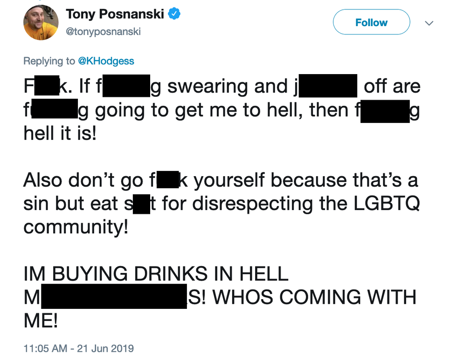Click the "IM BUYING DRINKS IN HELL" line
This screenshot has width=457, height=362.
(156, 274)
